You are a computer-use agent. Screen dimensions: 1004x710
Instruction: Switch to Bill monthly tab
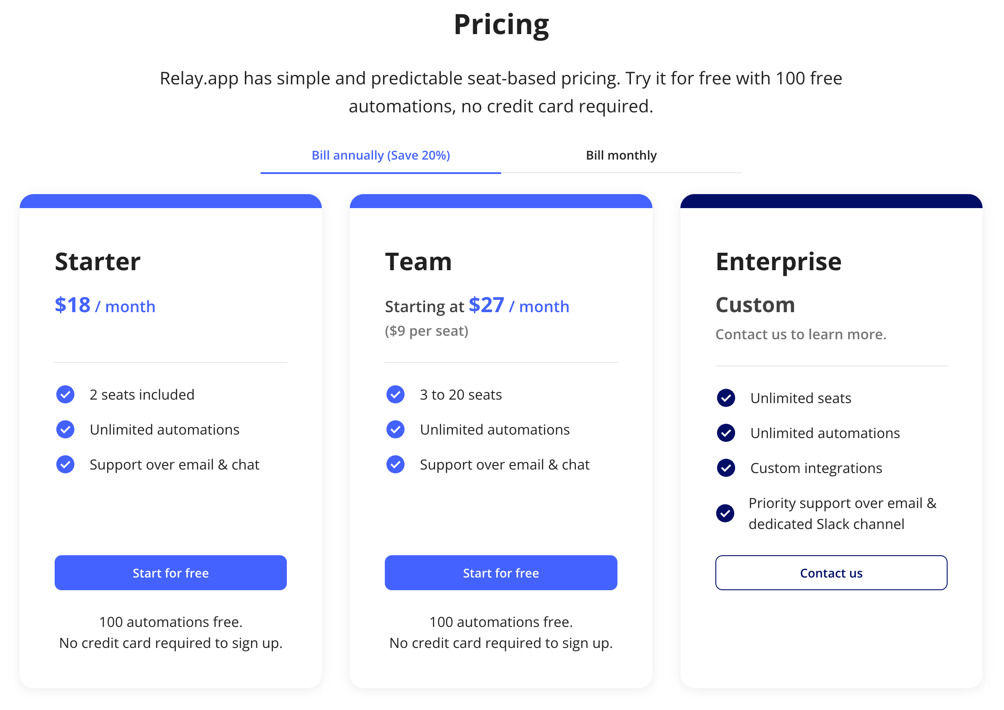[621, 156]
